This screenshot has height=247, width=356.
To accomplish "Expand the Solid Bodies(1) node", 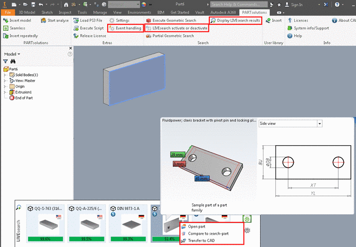I will coord(5,75).
